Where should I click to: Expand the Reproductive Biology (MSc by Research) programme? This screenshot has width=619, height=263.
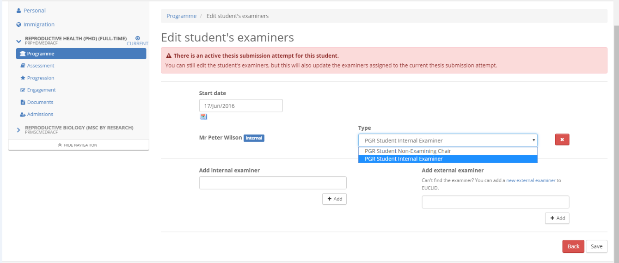18,130
